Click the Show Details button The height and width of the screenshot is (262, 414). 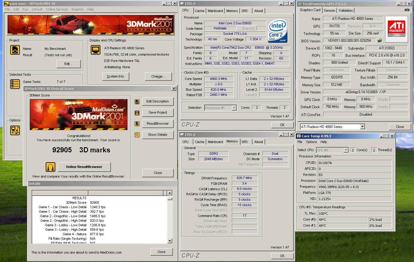158,135
